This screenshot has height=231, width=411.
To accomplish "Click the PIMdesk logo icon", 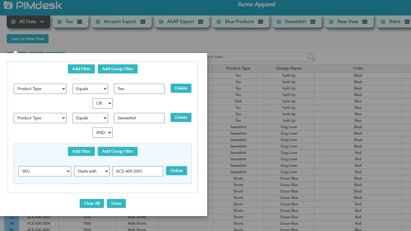I will [x=8, y=5].
